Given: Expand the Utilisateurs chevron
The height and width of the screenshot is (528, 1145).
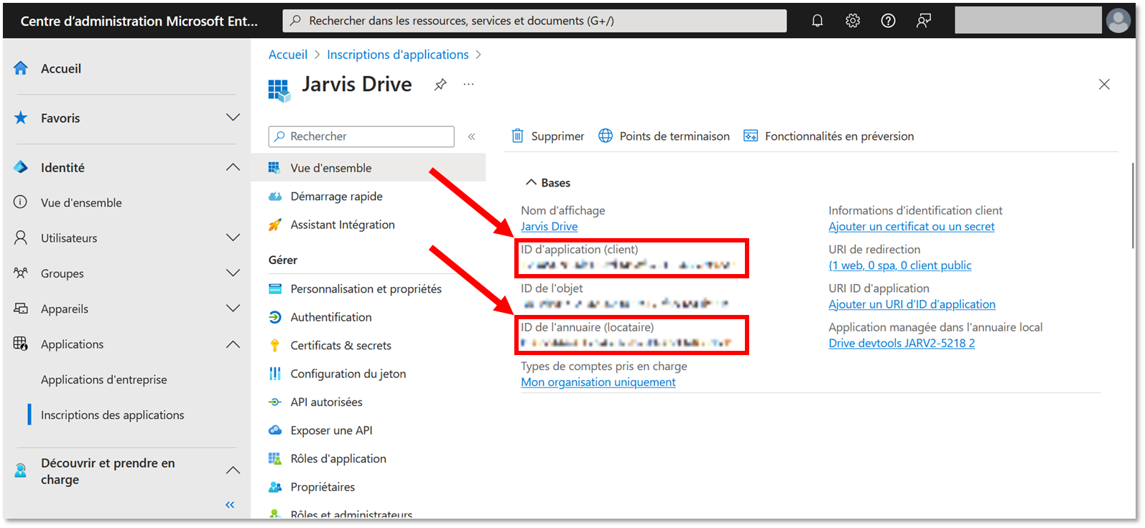Looking at the screenshot, I should tap(233, 237).
